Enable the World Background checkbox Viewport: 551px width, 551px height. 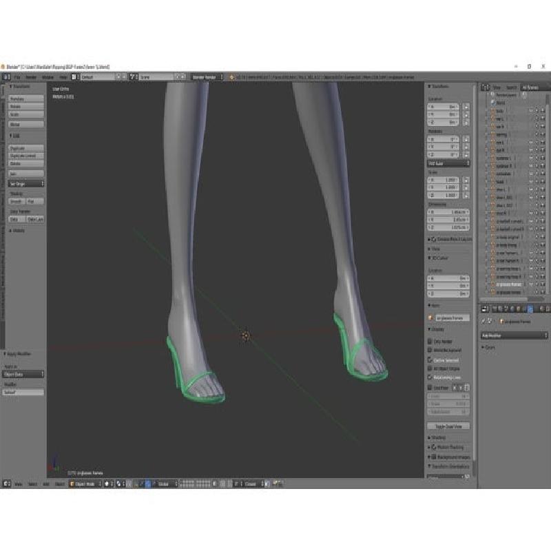click(x=429, y=350)
